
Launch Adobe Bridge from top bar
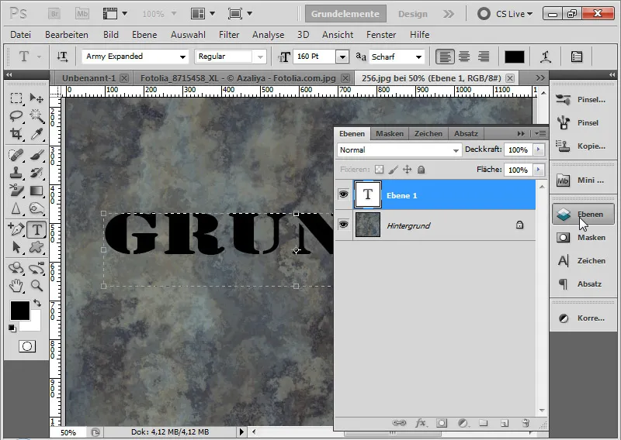(54, 14)
